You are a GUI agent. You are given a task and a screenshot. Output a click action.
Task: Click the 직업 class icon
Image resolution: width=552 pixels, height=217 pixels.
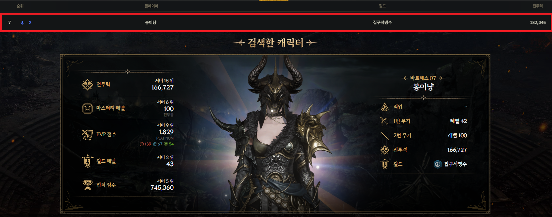point(385,107)
